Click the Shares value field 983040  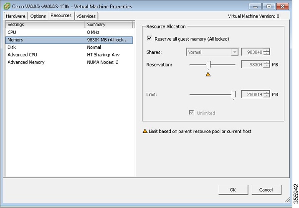[252, 52]
